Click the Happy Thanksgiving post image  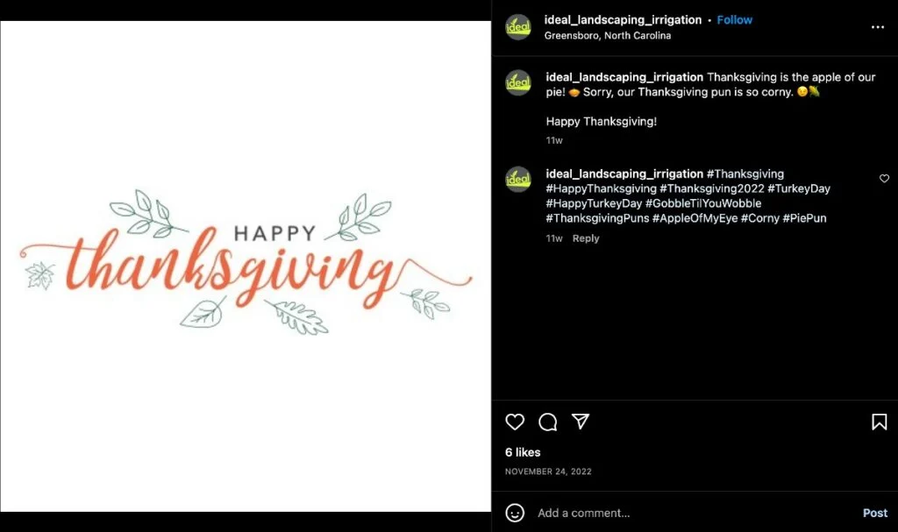click(246, 266)
